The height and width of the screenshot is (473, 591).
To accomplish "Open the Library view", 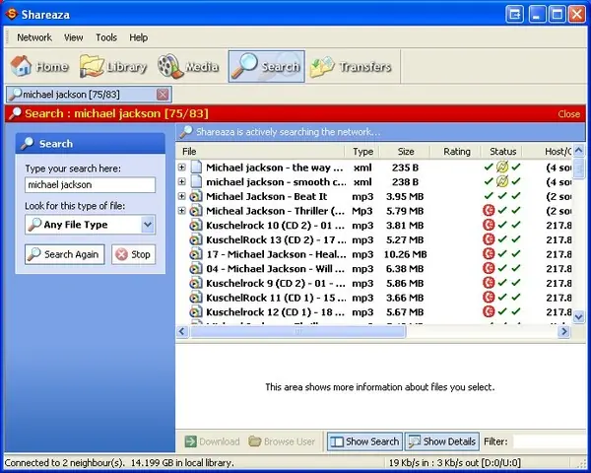I will pyautogui.click(x=113, y=66).
